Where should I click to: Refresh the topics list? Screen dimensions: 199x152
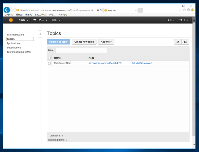(x=178, y=42)
